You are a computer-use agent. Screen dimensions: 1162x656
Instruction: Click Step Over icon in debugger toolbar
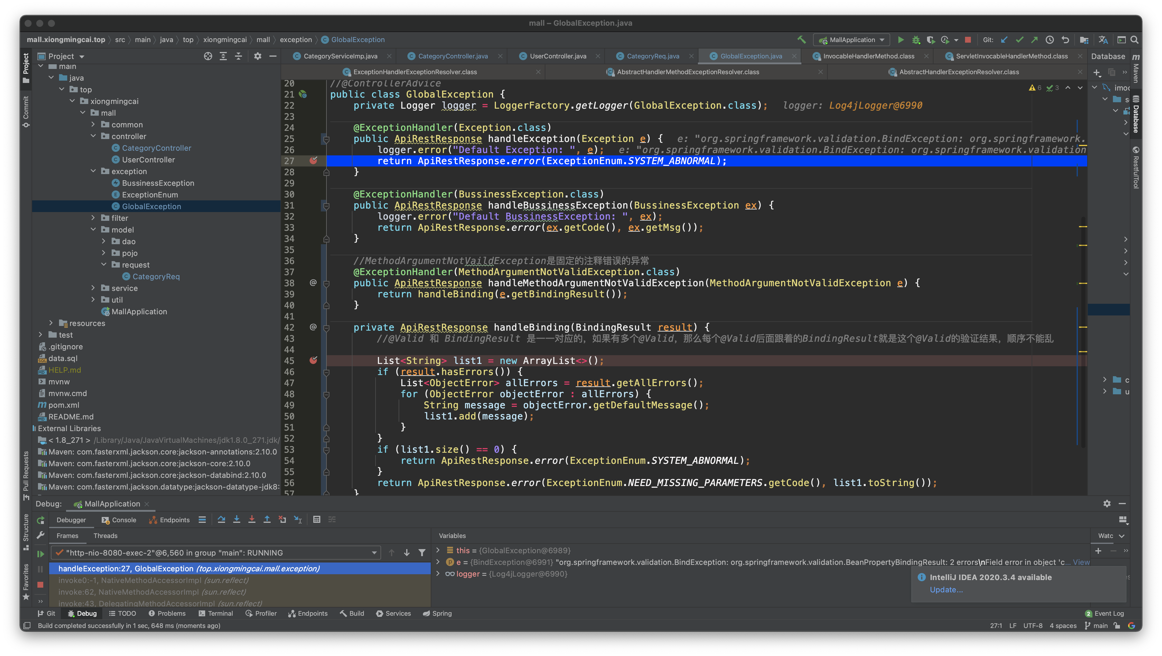pyautogui.click(x=221, y=519)
